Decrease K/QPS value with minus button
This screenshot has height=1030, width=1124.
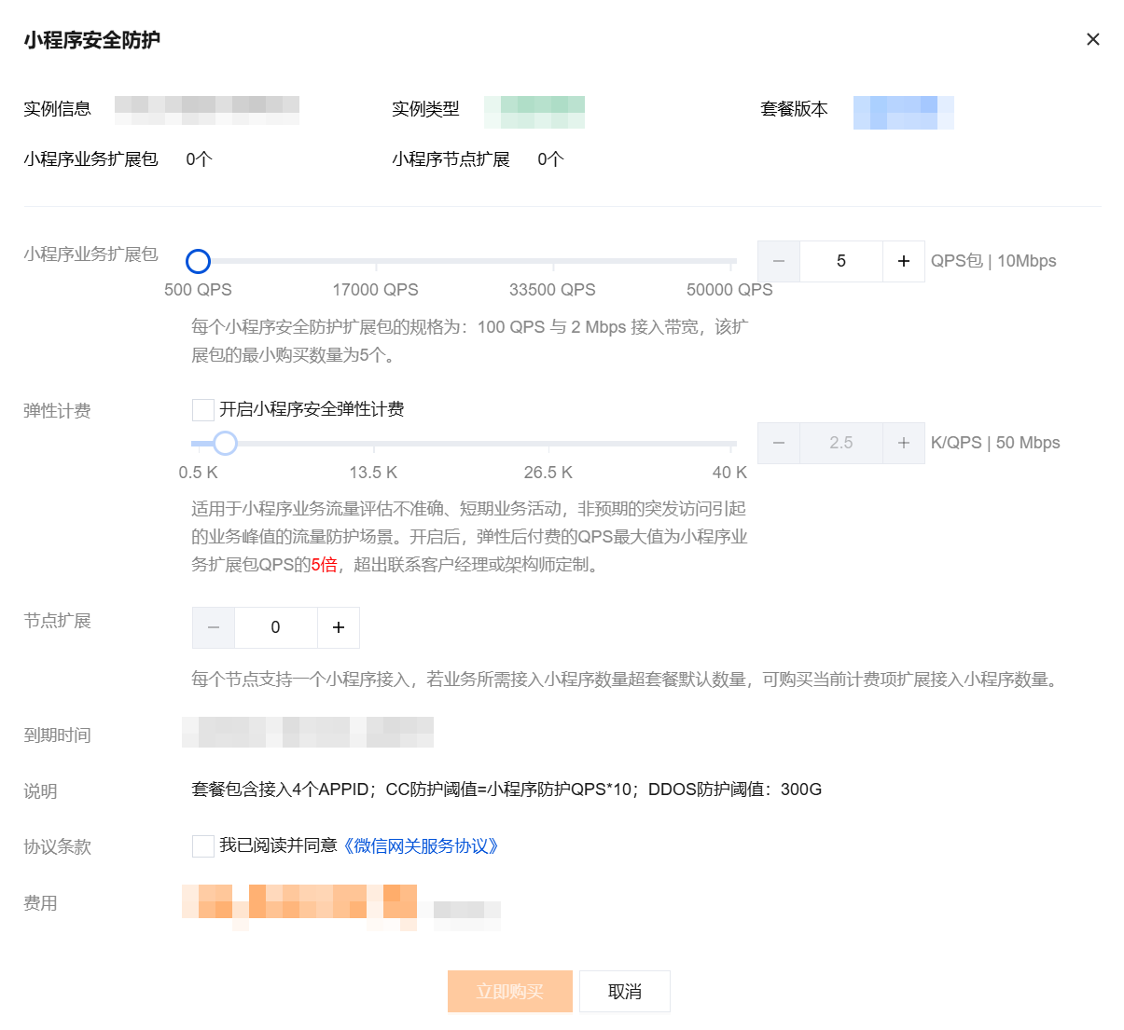tap(779, 443)
